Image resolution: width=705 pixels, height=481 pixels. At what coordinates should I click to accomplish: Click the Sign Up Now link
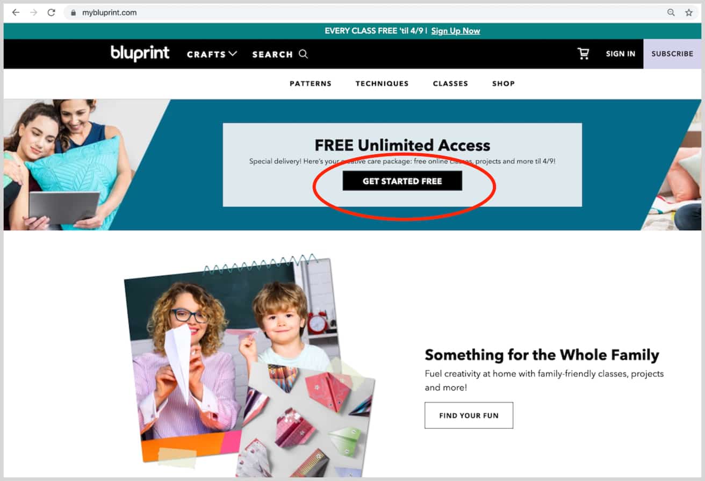pyautogui.click(x=456, y=31)
